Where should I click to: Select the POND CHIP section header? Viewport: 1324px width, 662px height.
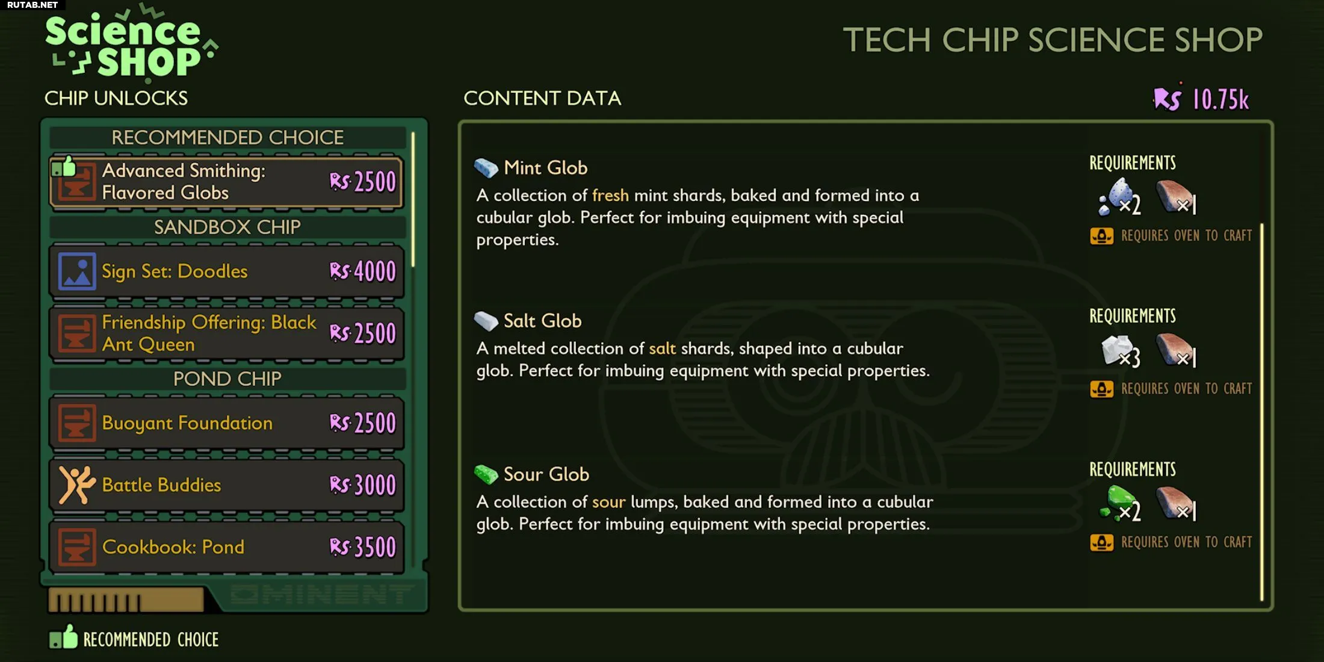[x=227, y=379]
